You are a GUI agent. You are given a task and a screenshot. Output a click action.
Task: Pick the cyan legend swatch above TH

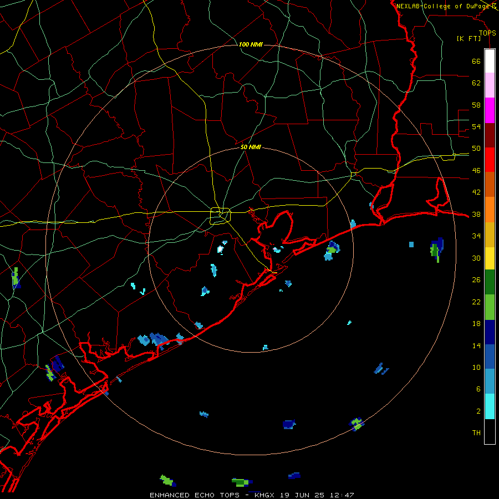click(490, 406)
